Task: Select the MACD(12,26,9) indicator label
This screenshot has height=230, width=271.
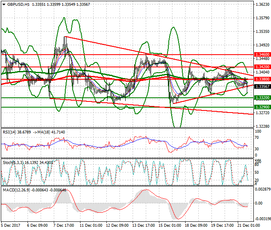Action: 16,190
